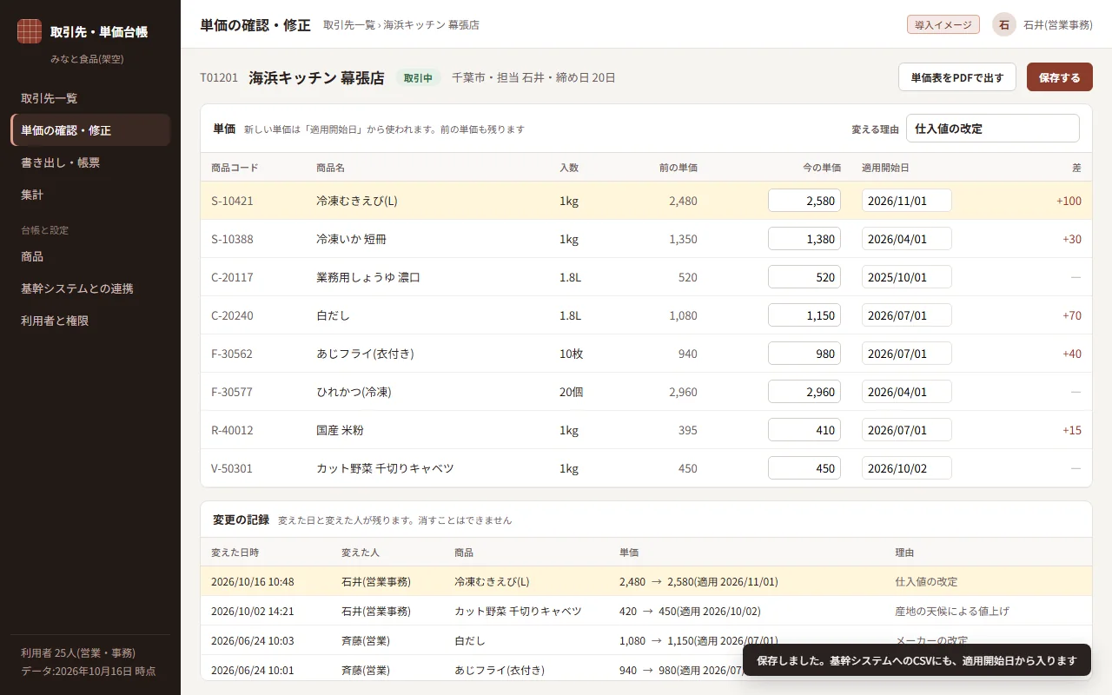
Task: Set 適用開始日 for 国産 米粉
Action: click(907, 430)
